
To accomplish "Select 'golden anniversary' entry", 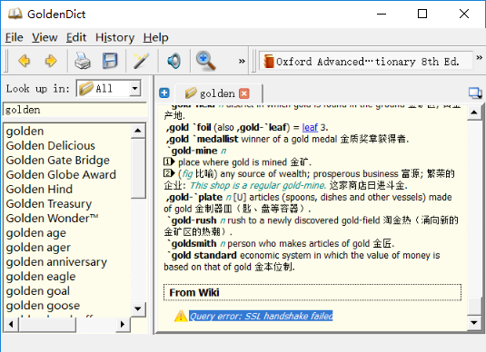I will 67,262.
